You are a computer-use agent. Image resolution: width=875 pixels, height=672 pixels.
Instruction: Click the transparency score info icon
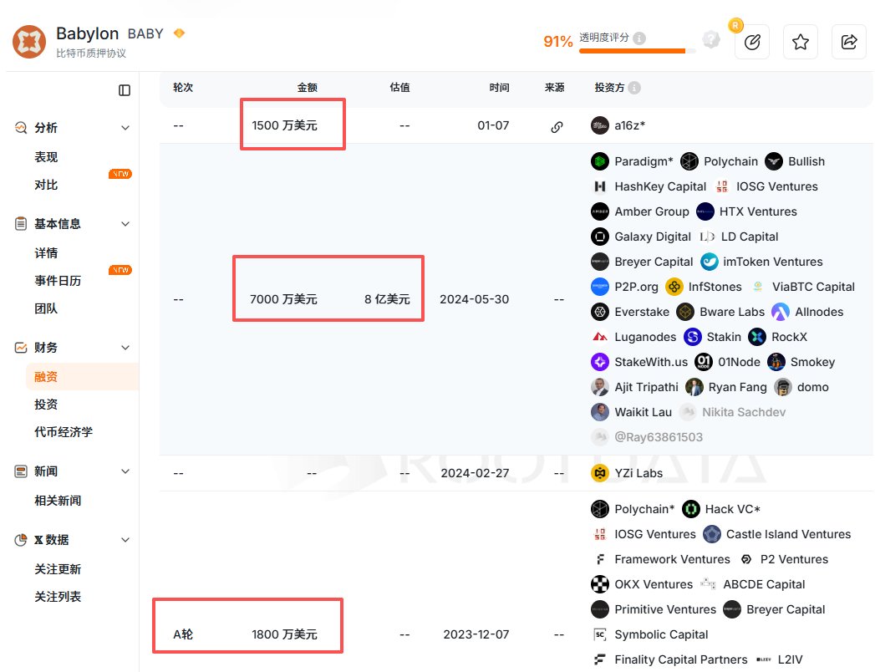[x=639, y=38]
